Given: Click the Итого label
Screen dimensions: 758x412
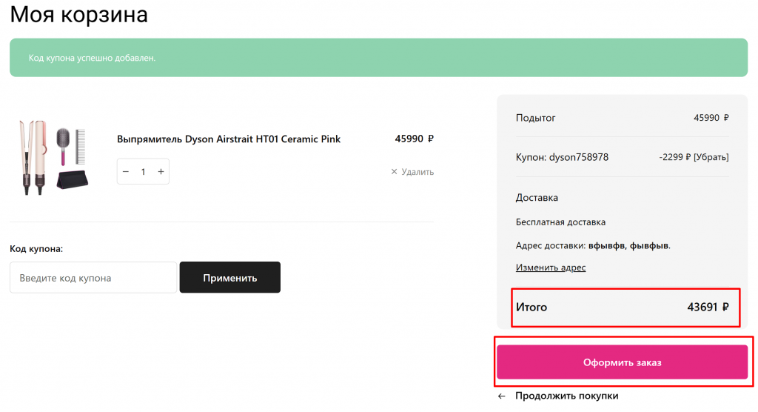Looking at the screenshot, I should 531,307.
